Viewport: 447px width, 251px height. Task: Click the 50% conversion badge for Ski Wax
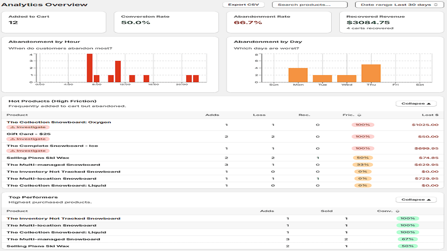[x=408, y=246]
